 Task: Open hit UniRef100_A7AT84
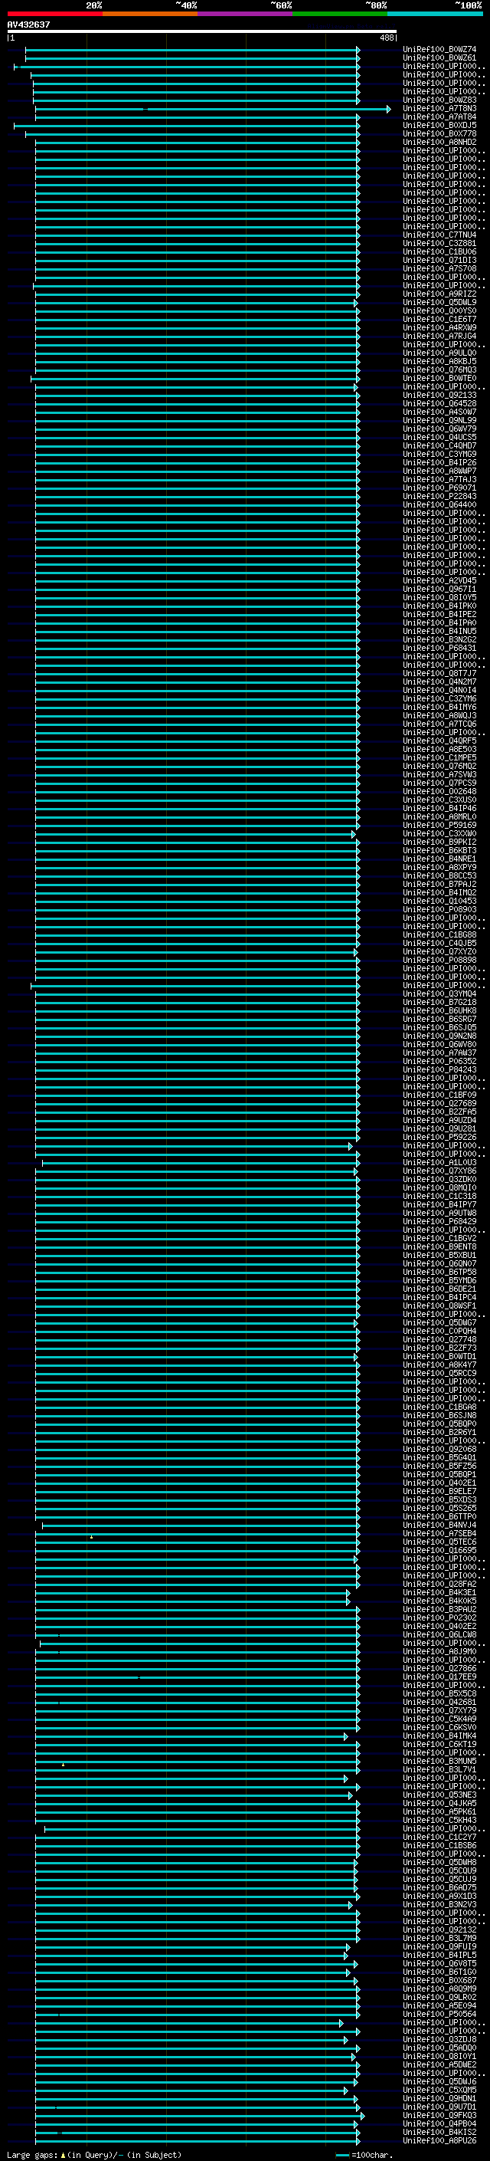tap(439, 117)
